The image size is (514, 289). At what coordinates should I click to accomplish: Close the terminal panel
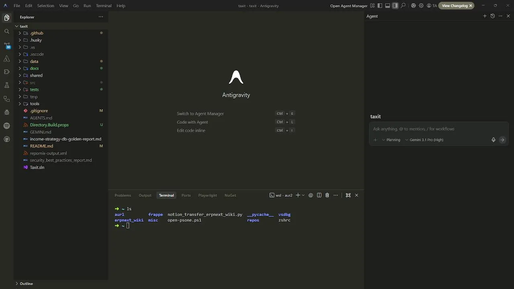click(x=357, y=195)
